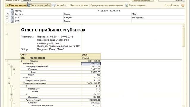The width and height of the screenshot is (190, 107).
Task: Click the filter icon beside ЦФО
Action: point(12,21)
